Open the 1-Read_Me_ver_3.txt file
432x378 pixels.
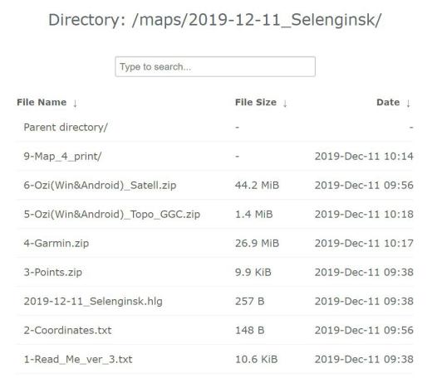pos(78,360)
